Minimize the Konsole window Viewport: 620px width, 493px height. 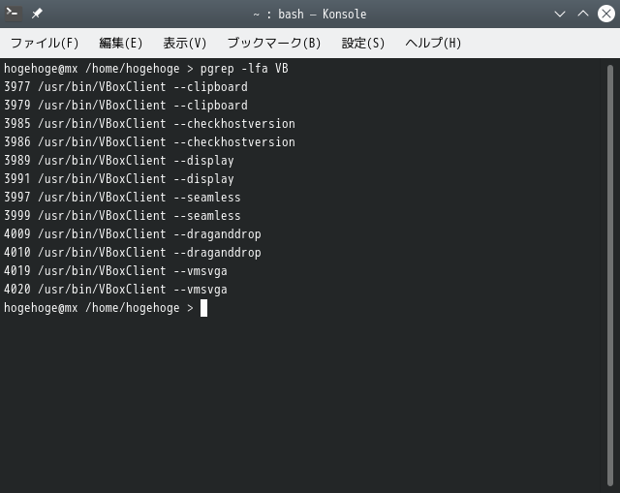(x=560, y=15)
